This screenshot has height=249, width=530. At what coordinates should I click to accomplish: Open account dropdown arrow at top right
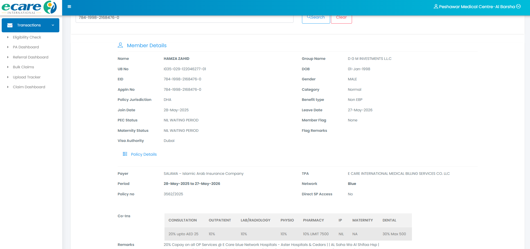(518, 6)
